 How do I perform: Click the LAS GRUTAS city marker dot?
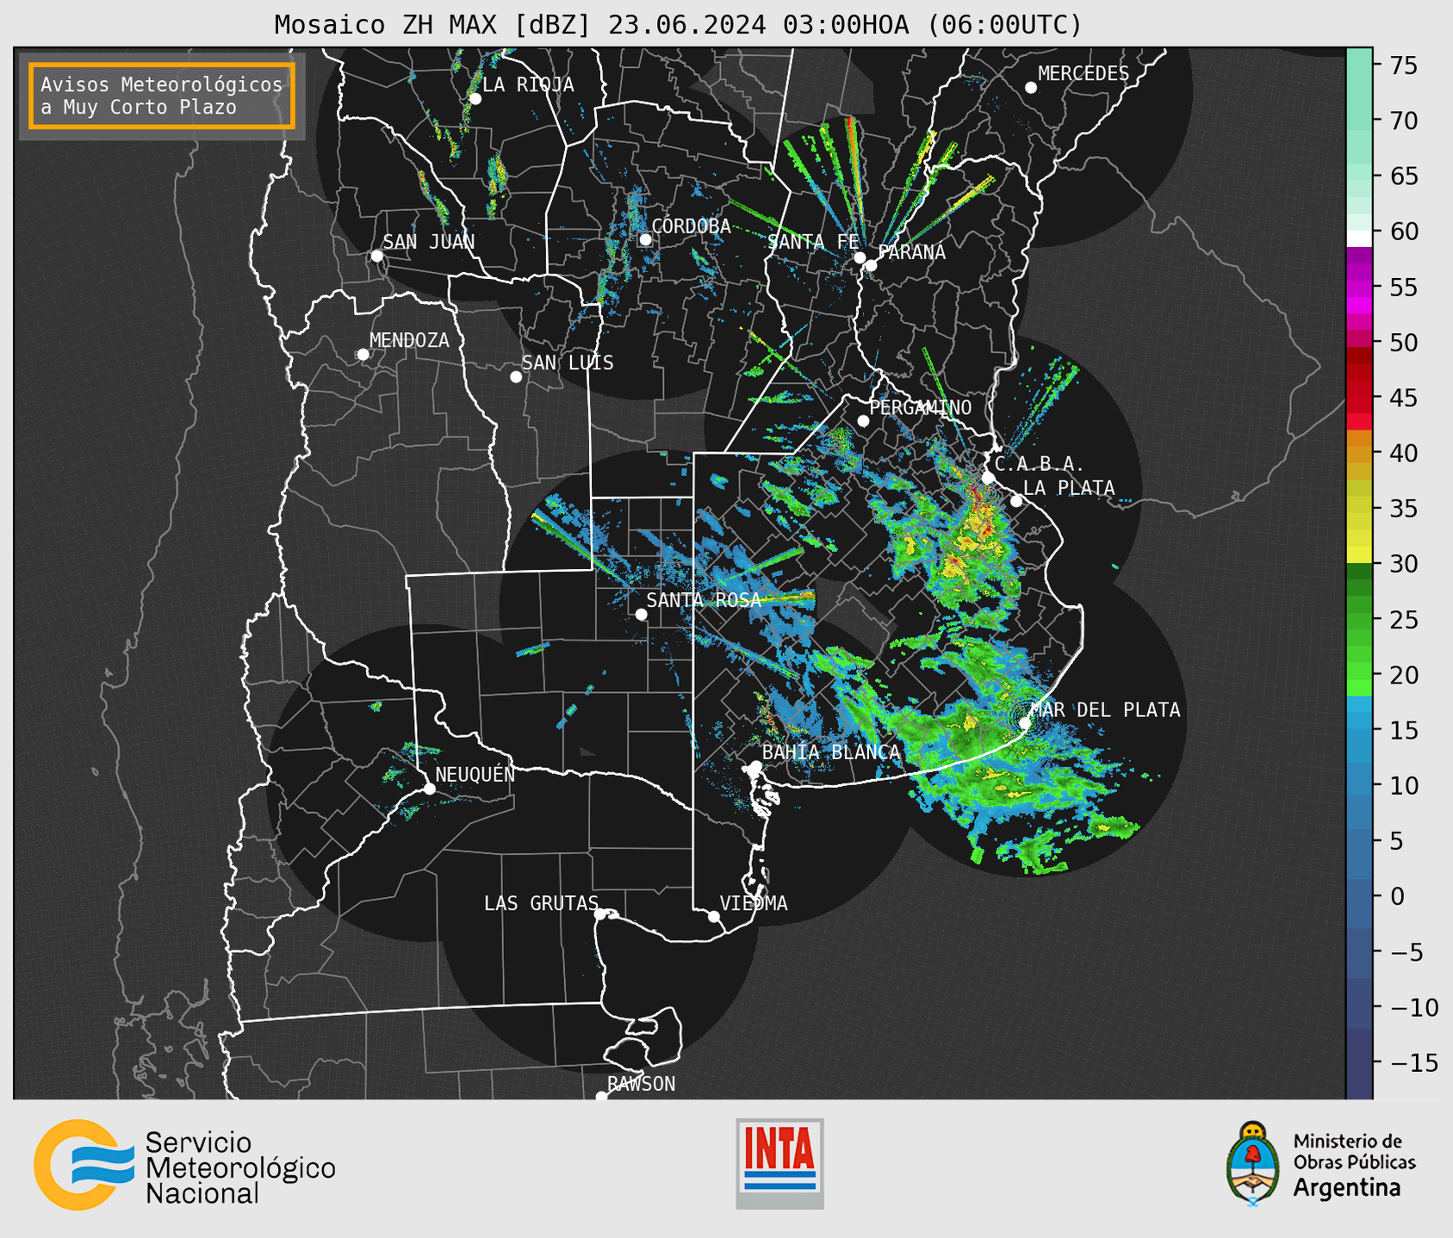coord(600,914)
